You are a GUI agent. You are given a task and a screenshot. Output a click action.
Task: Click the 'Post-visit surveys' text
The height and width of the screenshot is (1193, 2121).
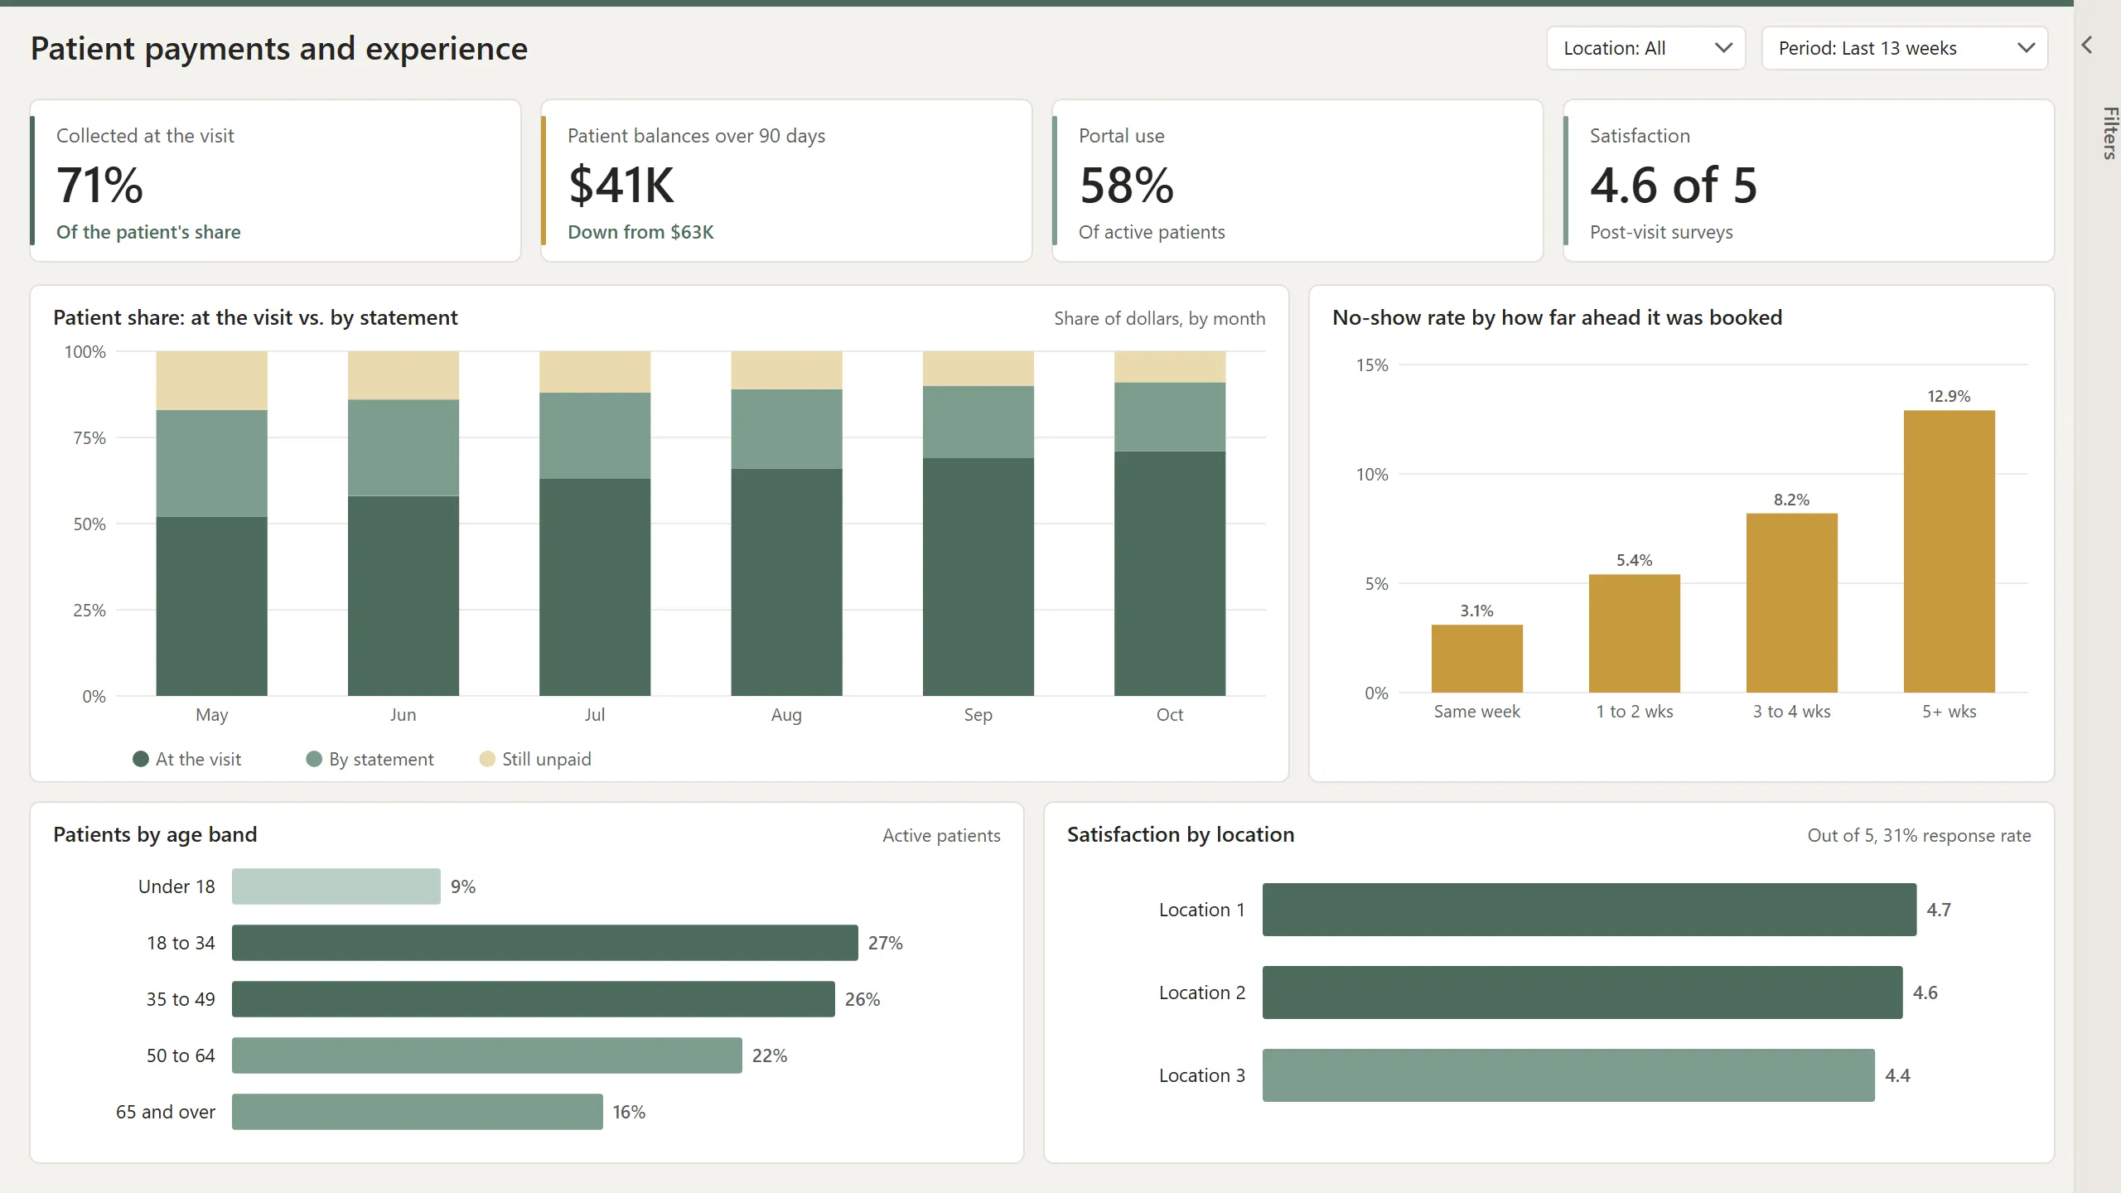[x=1661, y=232]
